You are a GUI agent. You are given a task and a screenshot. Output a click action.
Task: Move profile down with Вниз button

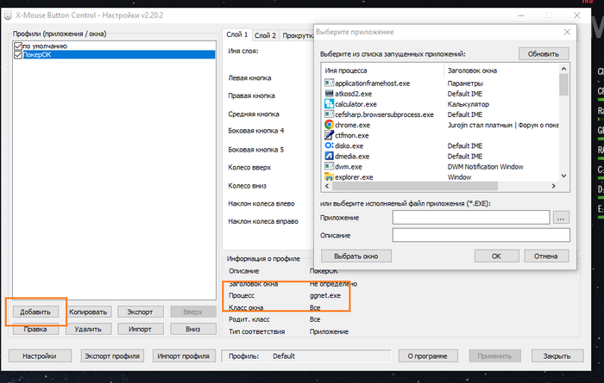(193, 330)
